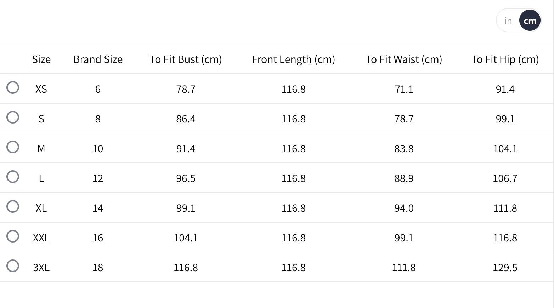Select the XS size radio button
The image size is (554, 308).
(x=13, y=87)
